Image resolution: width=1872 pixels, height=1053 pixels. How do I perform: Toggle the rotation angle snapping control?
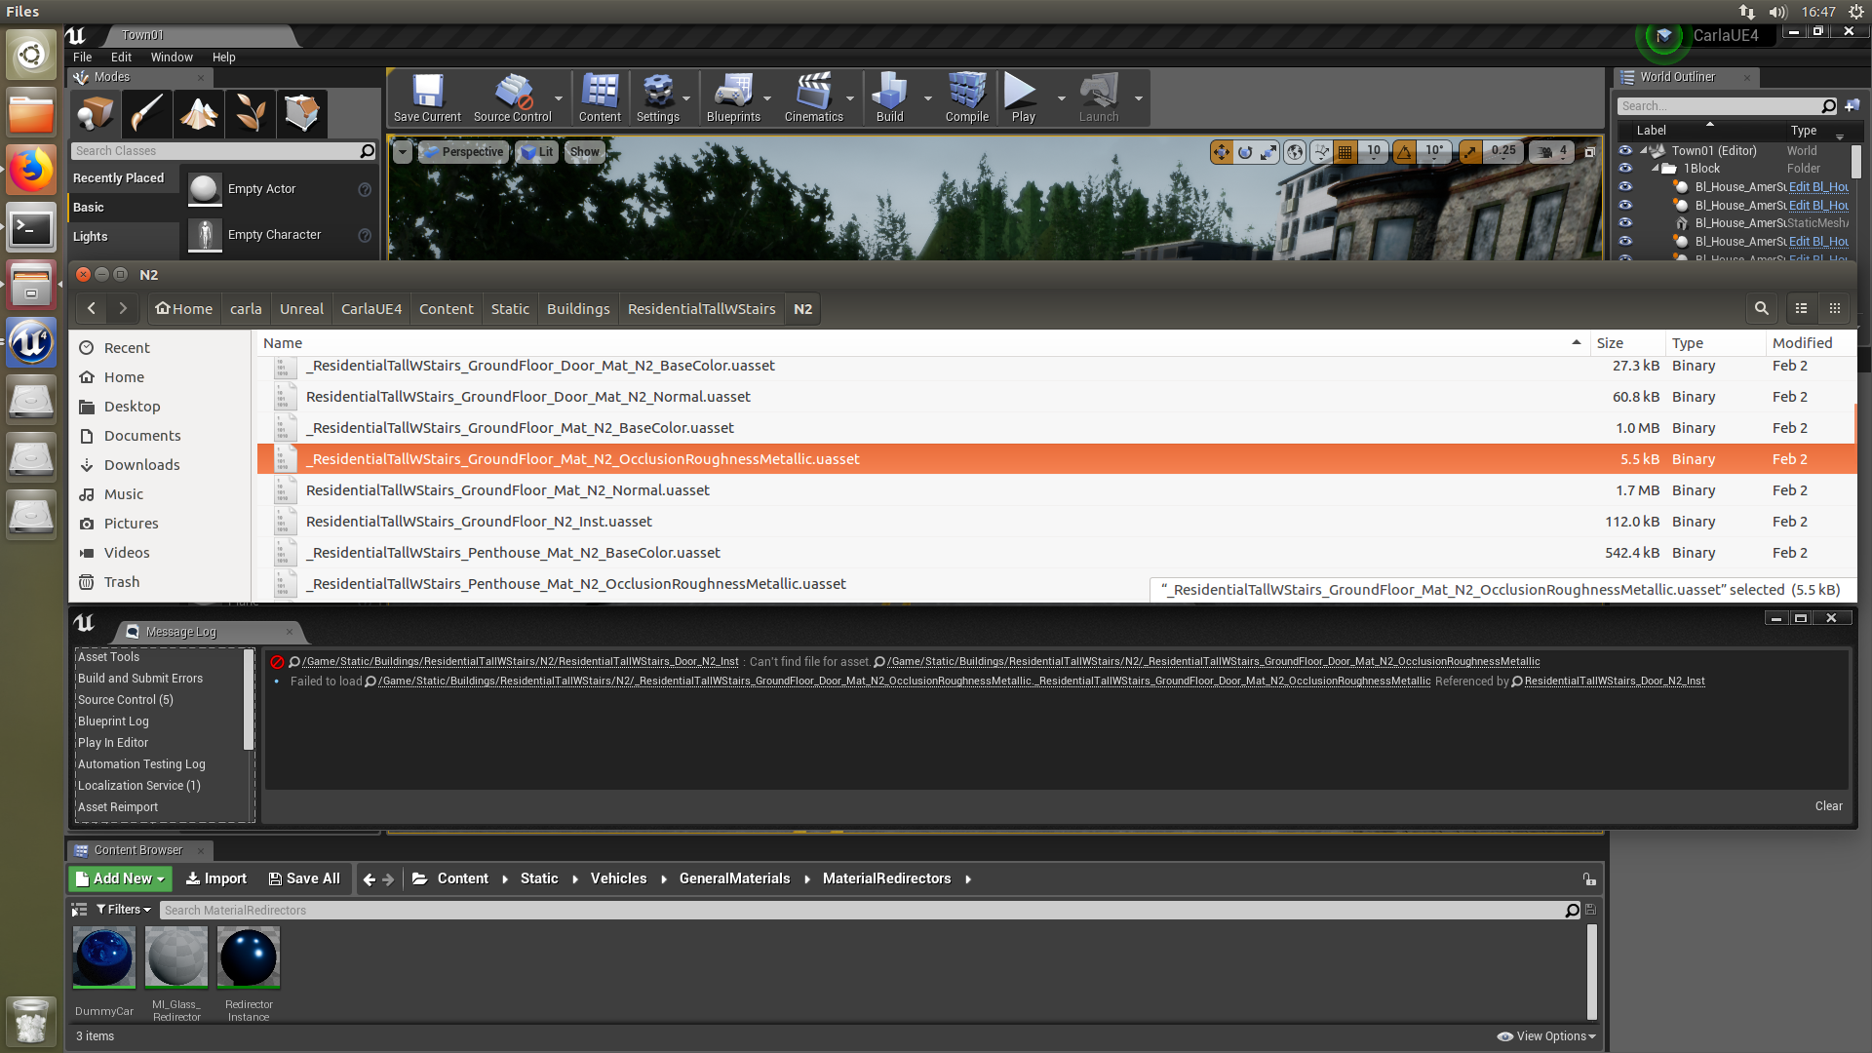click(1404, 152)
